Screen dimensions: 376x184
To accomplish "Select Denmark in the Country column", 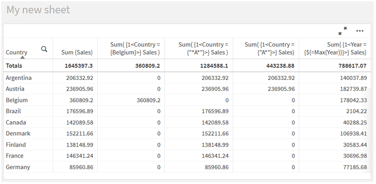I will tap(18, 134).
